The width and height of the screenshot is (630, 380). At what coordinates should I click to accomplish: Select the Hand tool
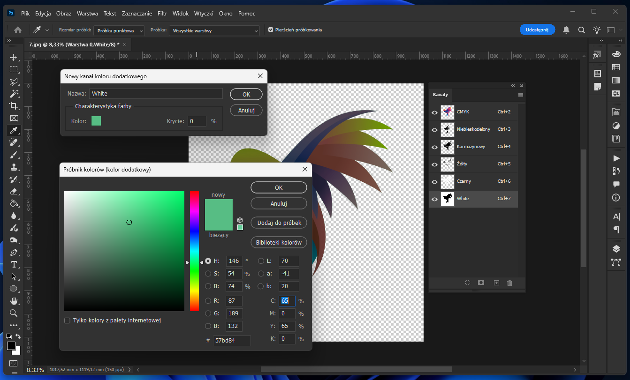[x=14, y=301]
